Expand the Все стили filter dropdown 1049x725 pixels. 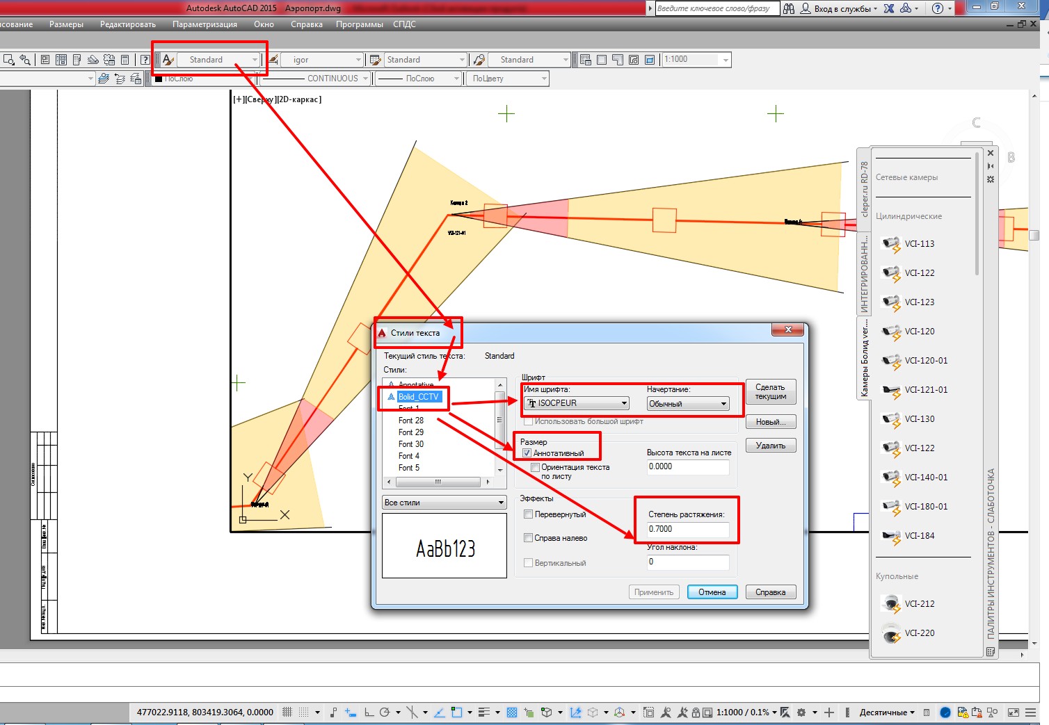coord(500,503)
